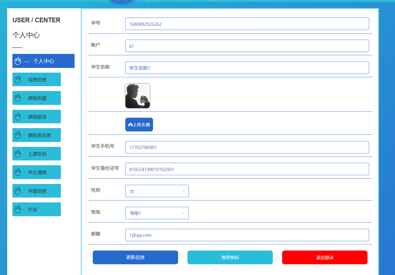
Task: Click the 学生身份证号 field label
Action: click(105, 168)
